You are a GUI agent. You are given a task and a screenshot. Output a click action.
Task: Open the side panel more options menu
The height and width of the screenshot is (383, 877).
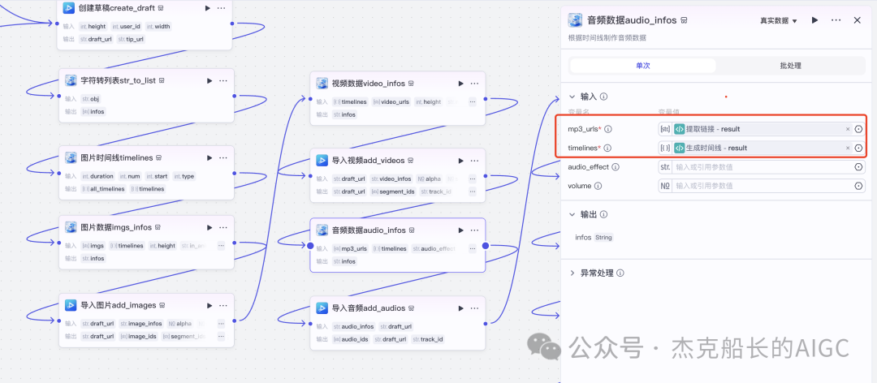[836, 20]
